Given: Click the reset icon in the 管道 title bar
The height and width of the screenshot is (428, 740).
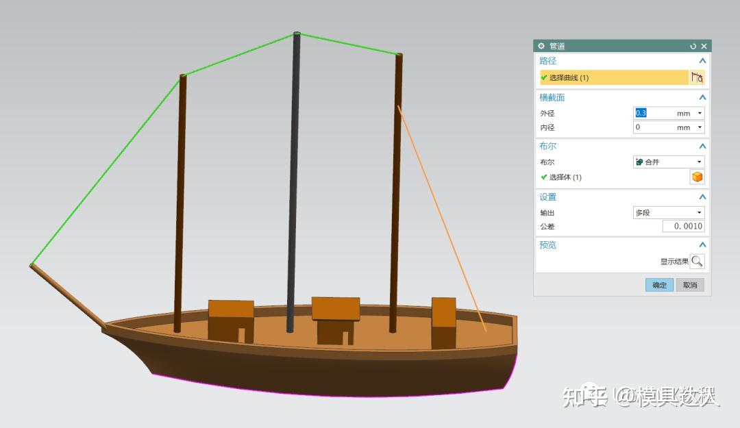Looking at the screenshot, I should pyautogui.click(x=693, y=47).
